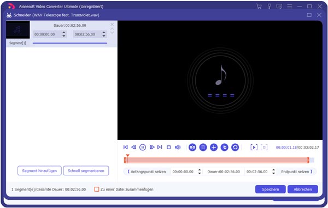Split the clip with the split icon
The height and width of the screenshot is (208, 328).
point(192,148)
